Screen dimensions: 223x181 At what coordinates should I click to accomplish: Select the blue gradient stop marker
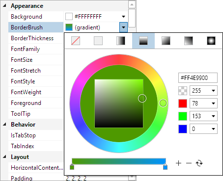pyautogui.click(x=165, y=167)
